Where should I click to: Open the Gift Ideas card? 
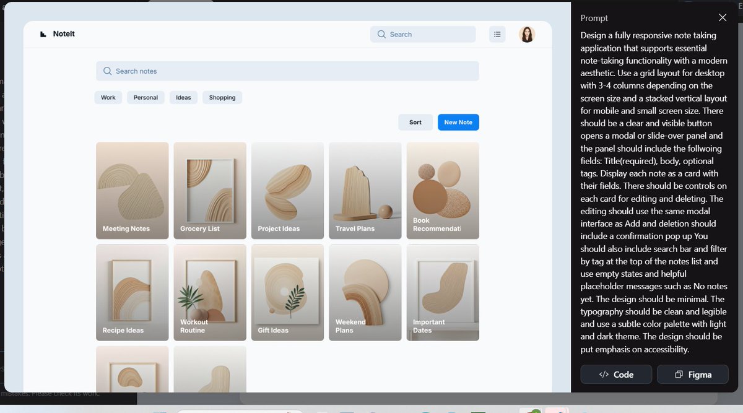coord(287,292)
